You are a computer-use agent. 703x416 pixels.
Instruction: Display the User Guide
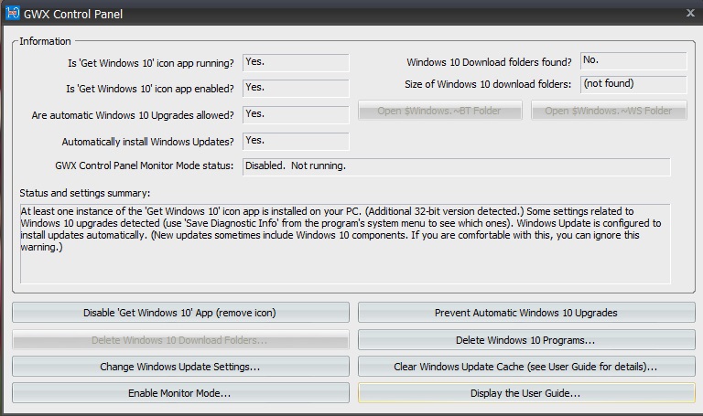coord(525,393)
